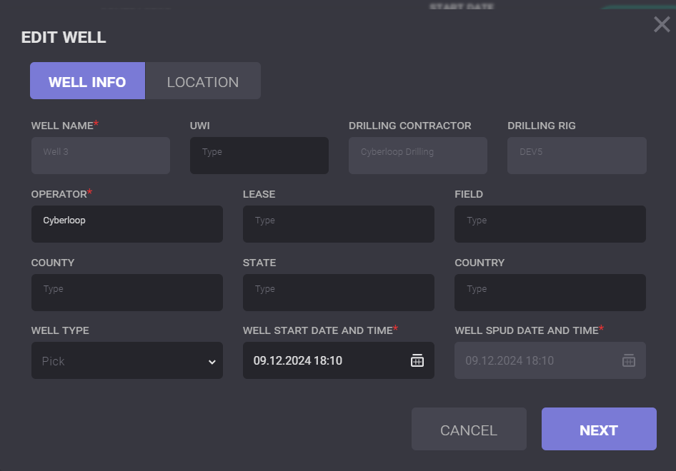This screenshot has width=676, height=471.
Task: Click the State text field
Action: [338, 293]
